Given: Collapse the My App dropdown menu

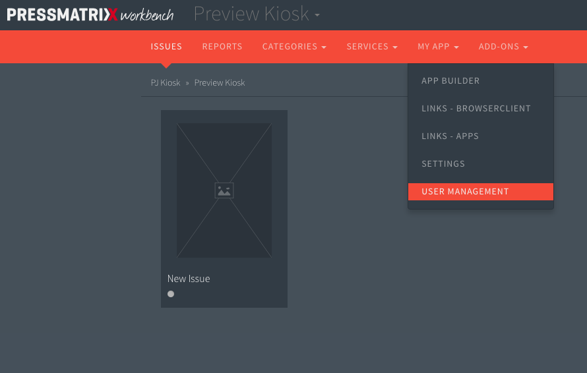Looking at the screenshot, I should click(x=438, y=46).
